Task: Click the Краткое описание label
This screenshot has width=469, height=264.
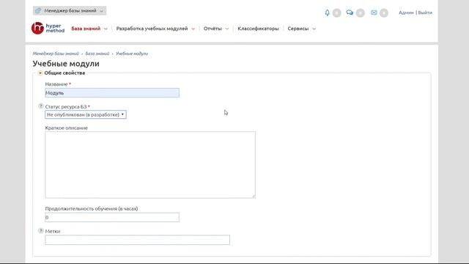Action: [67, 128]
